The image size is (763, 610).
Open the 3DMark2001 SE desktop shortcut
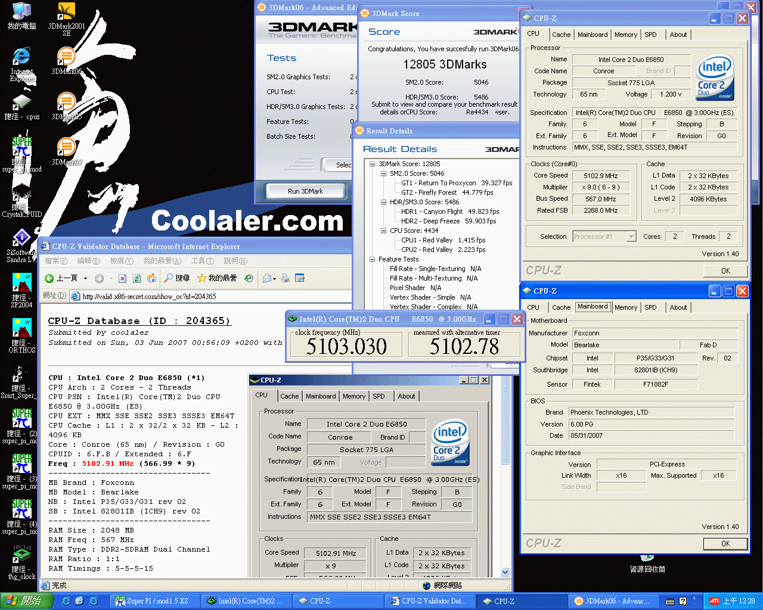click(x=66, y=19)
